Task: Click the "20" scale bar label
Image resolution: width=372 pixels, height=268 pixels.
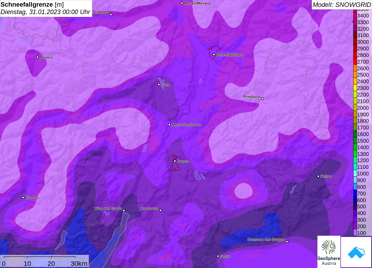Action: (x=51, y=264)
